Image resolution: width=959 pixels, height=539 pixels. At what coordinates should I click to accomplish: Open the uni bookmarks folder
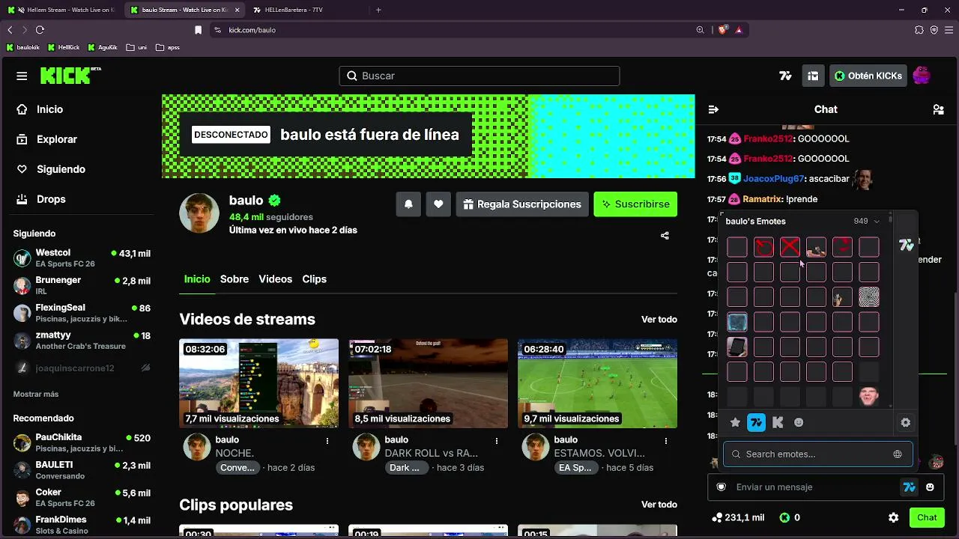[x=136, y=47]
